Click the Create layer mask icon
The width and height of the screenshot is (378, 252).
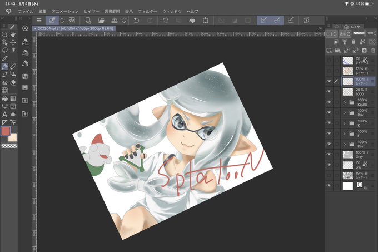[364, 51]
